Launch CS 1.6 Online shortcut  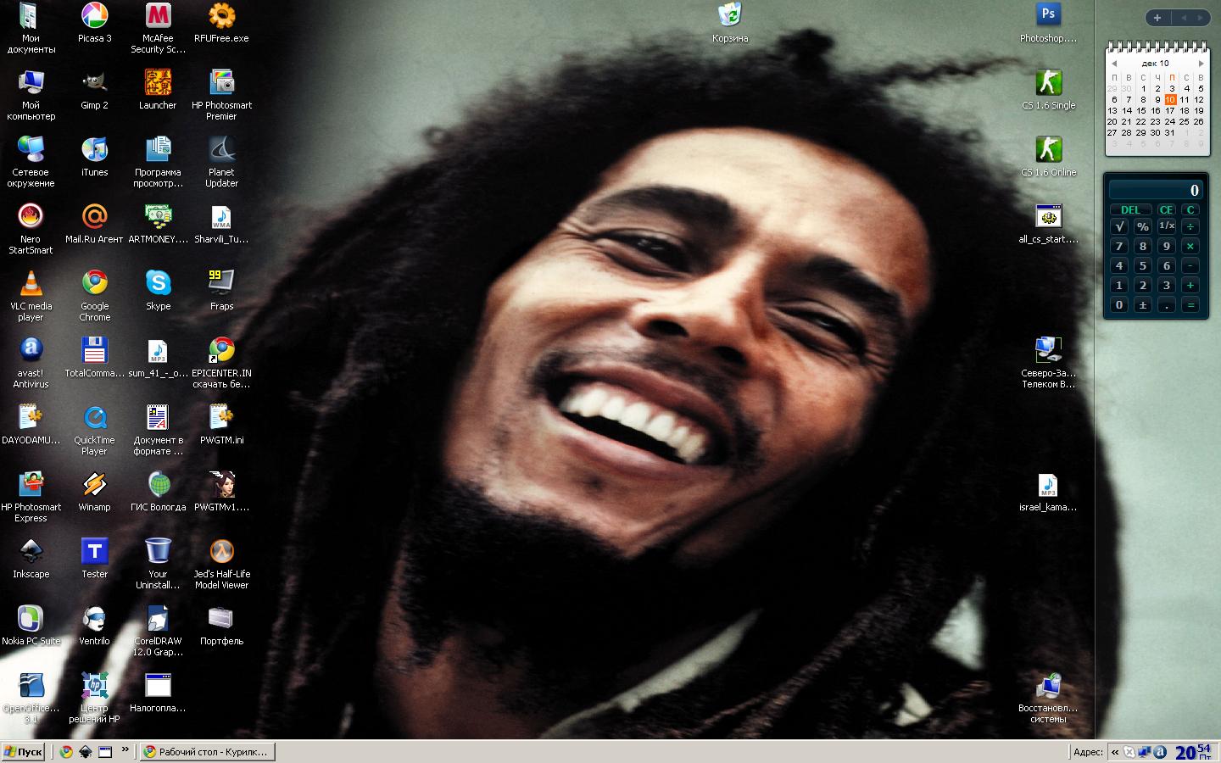pyautogui.click(x=1048, y=150)
